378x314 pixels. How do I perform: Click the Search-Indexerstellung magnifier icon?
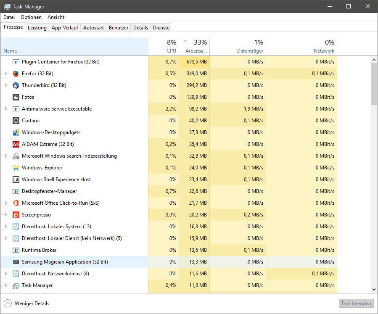coord(16,156)
